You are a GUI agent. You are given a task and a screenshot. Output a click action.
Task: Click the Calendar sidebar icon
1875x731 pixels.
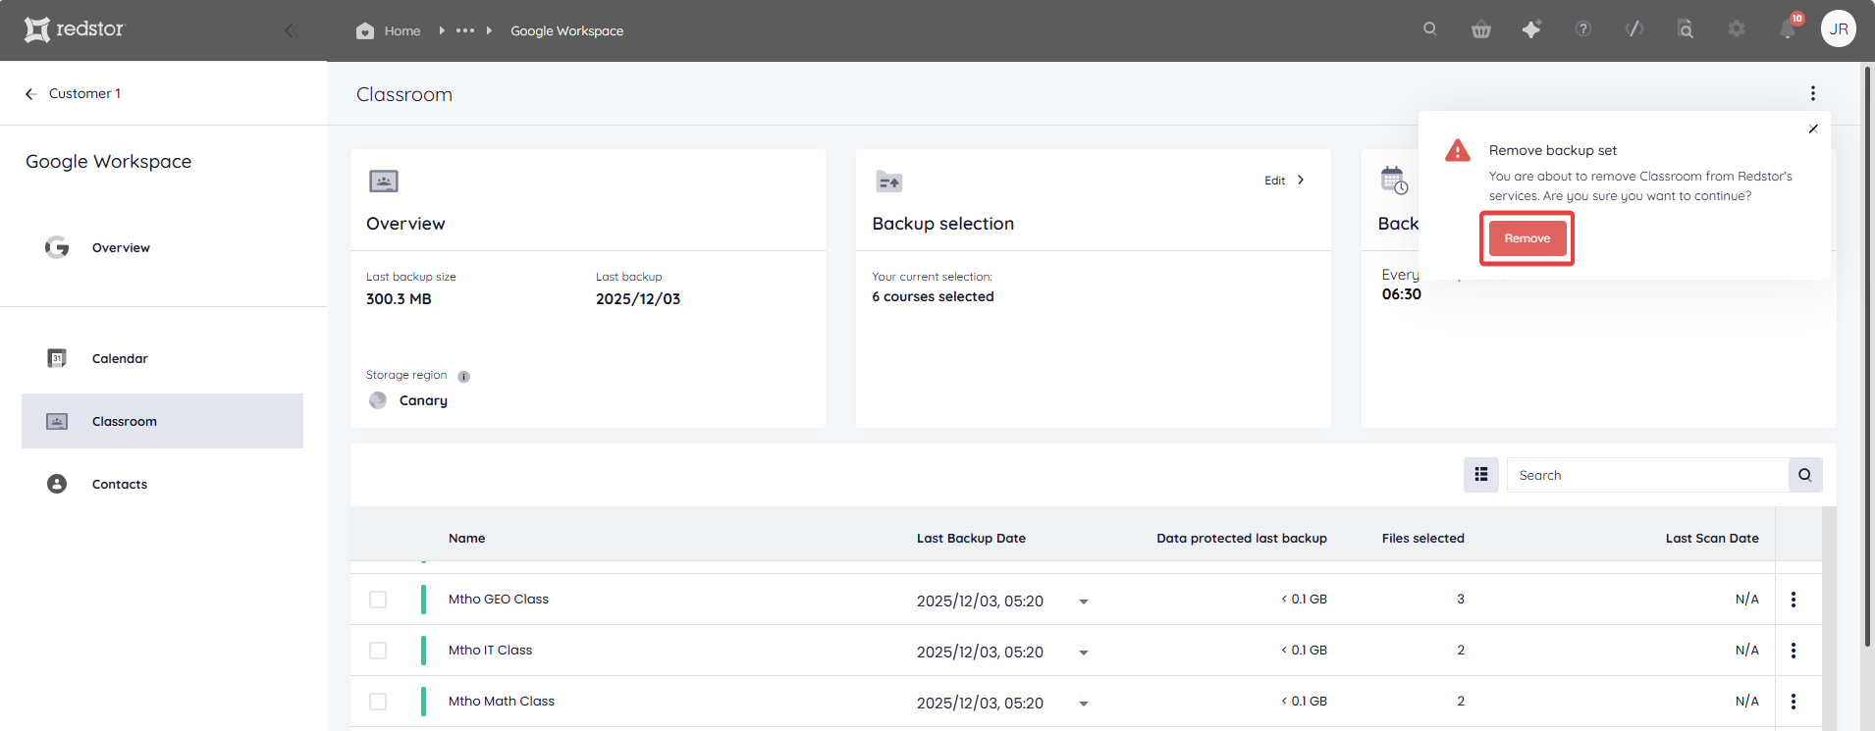click(57, 358)
